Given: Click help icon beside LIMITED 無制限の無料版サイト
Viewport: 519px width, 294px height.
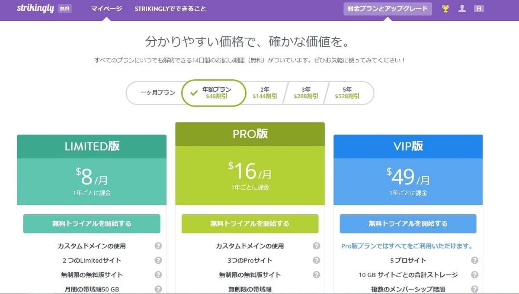Looking at the screenshot, I should pos(158,275).
